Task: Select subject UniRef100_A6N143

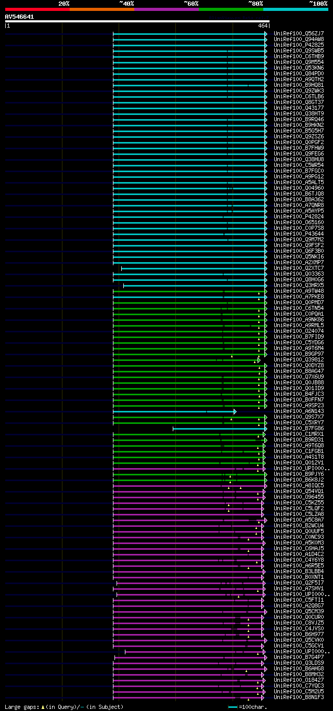Action: pyautogui.click(x=299, y=411)
